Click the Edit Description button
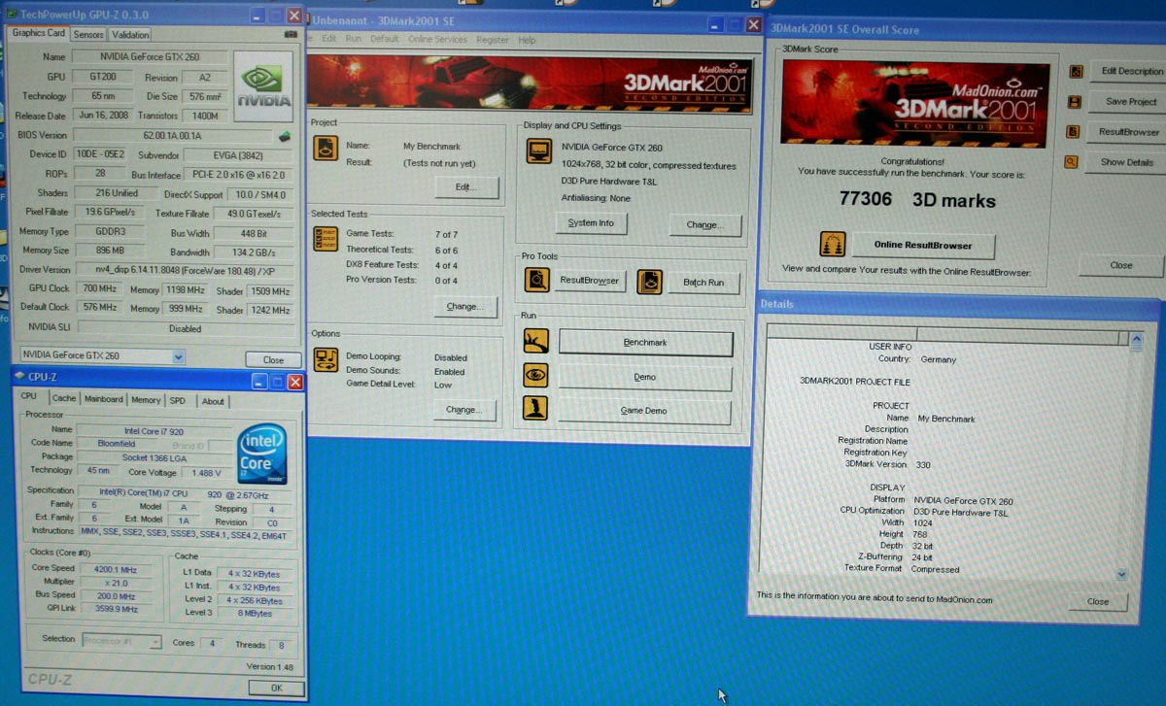Viewport: 1166px width, 706px height. click(x=1130, y=71)
